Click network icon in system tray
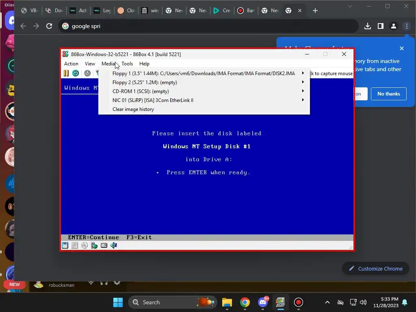416x312 pixels. [353, 302]
